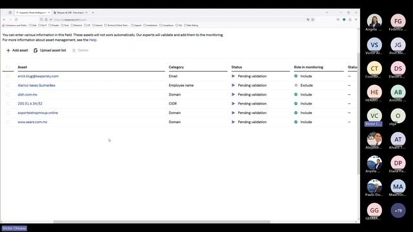Screen dimensions: 413x232
Task: Click the GG participant avatar
Action: click(374, 211)
